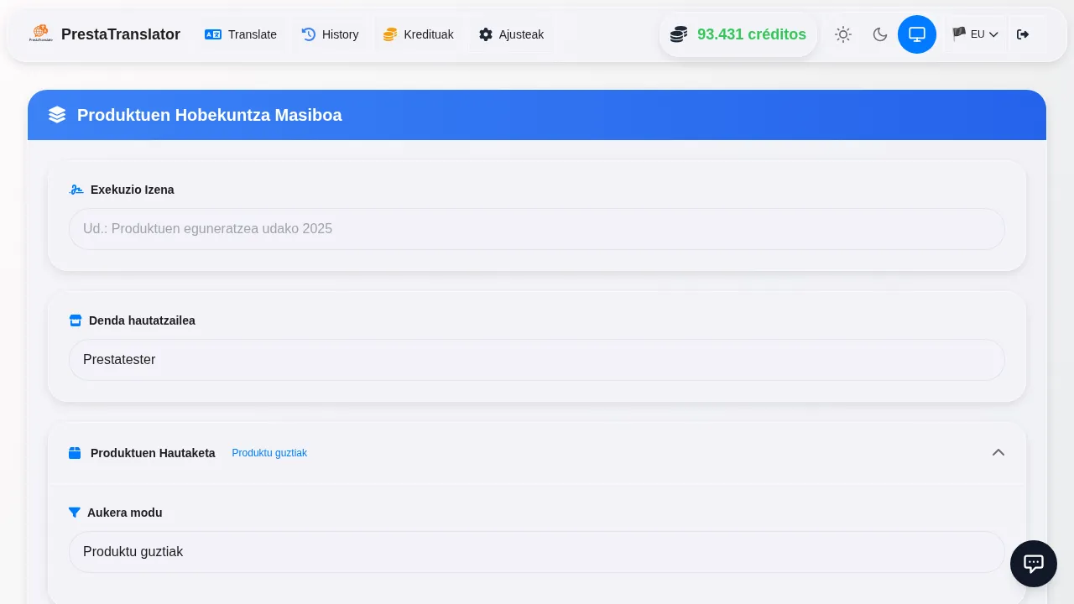
Task: Open the EU language dropdown
Action: click(x=976, y=34)
